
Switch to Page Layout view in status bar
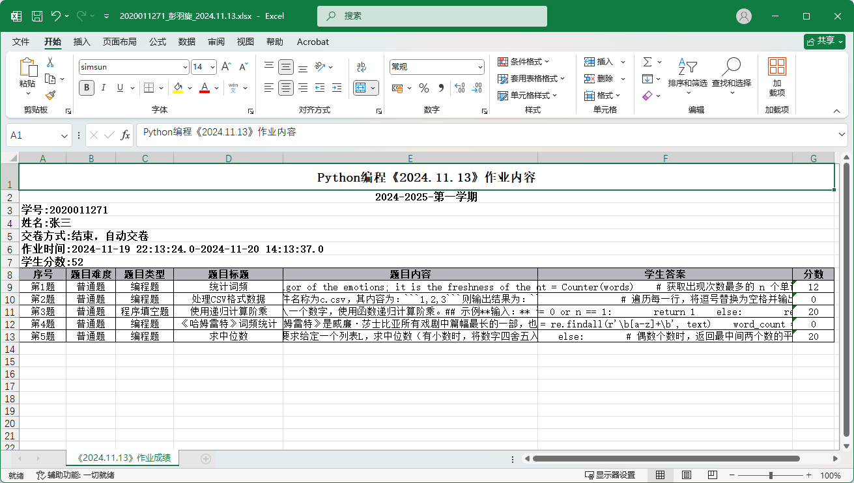tap(687, 475)
